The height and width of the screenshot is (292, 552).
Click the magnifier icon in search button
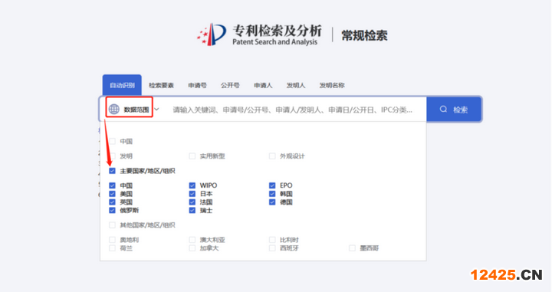(x=443, y=109)
